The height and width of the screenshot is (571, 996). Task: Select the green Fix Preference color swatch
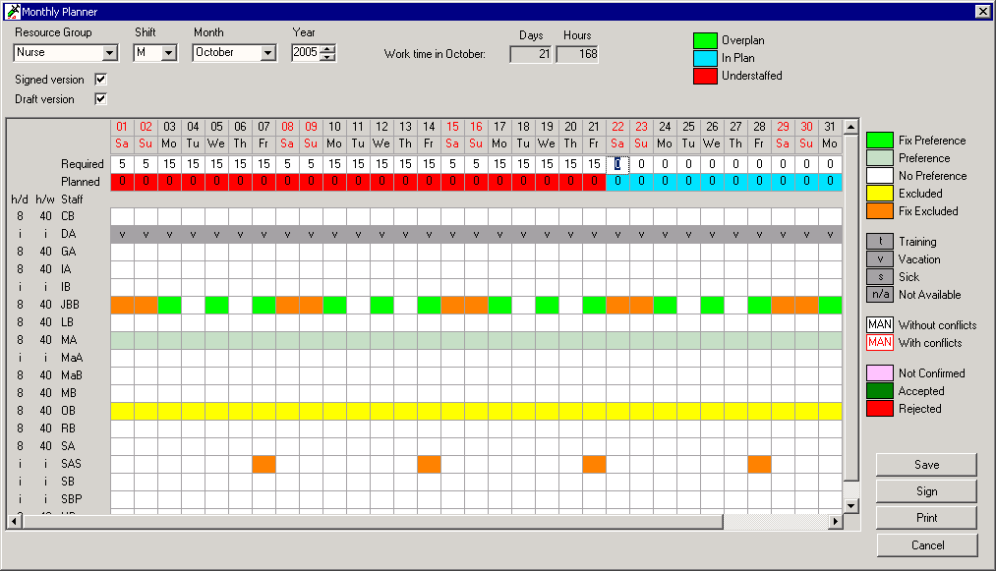tap(879, 141)
